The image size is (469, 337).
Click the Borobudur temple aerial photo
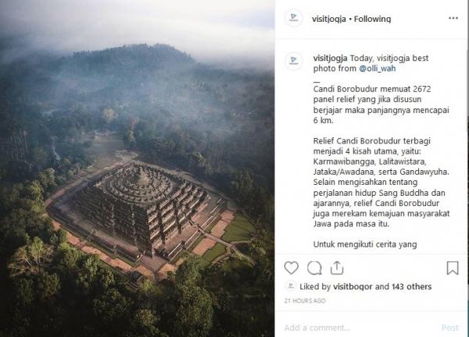click(137, 168)
